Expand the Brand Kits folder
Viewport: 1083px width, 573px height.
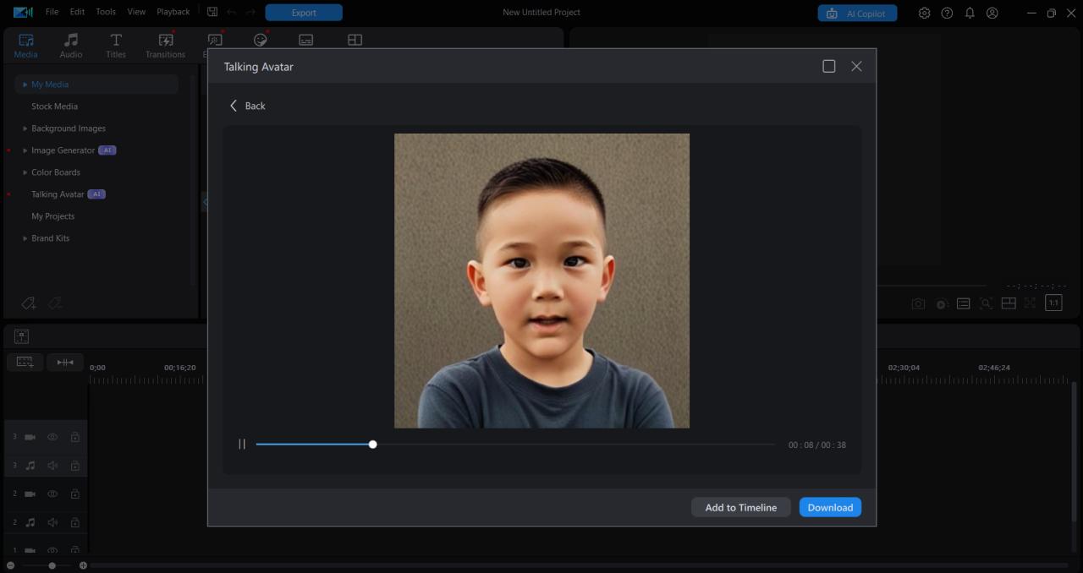25,238
